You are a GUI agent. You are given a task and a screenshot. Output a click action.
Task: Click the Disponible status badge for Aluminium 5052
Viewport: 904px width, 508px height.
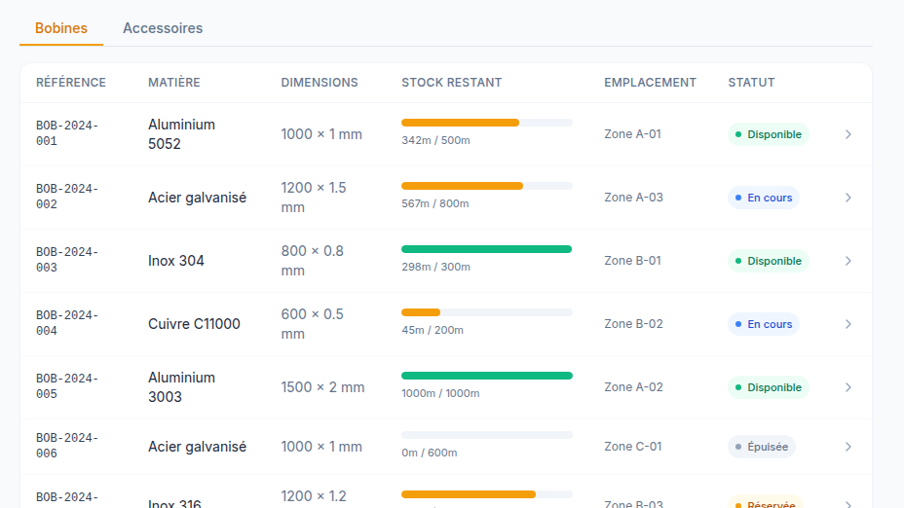pos(768,134)
